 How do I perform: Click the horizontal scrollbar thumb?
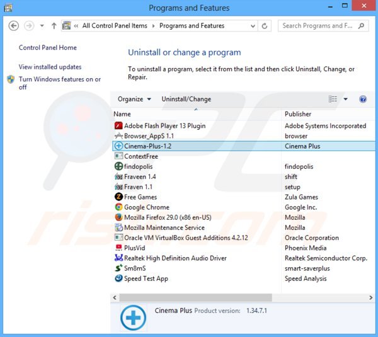pos(196,297)
